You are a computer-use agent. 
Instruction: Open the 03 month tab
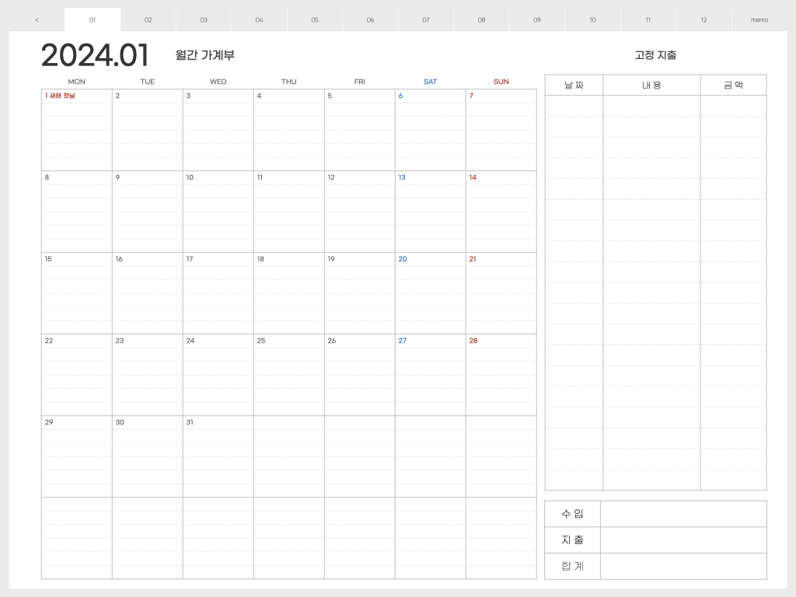tap(204, 19)
